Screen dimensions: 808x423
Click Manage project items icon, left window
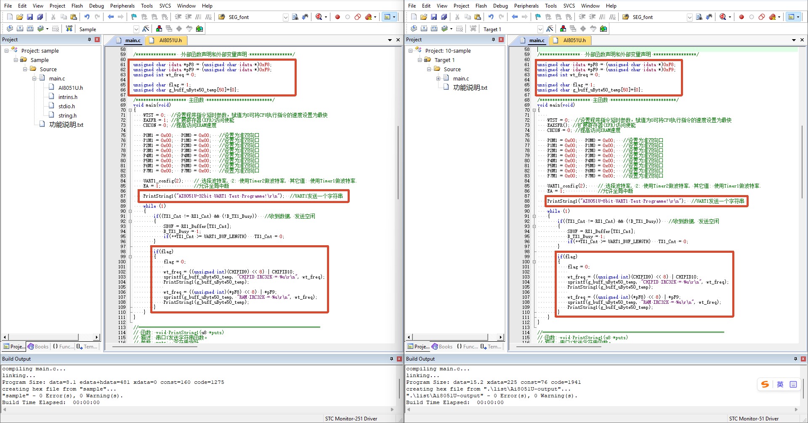pyautogui.click(x=159, y=29)
